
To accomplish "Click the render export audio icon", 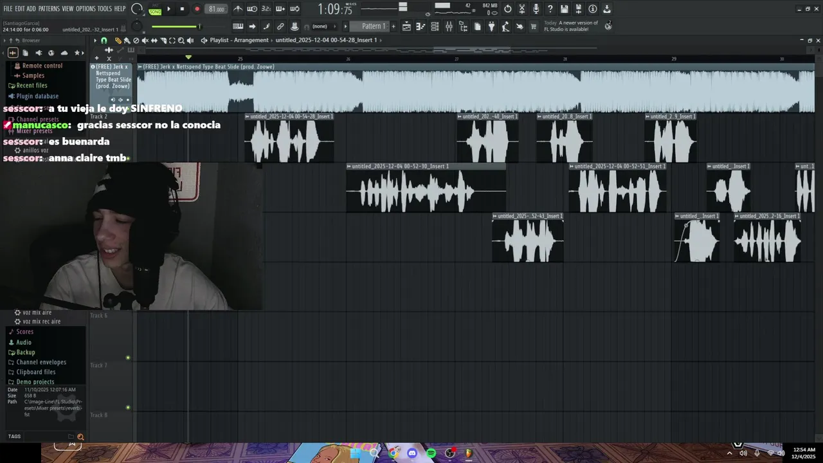I will tap(579, 9).
